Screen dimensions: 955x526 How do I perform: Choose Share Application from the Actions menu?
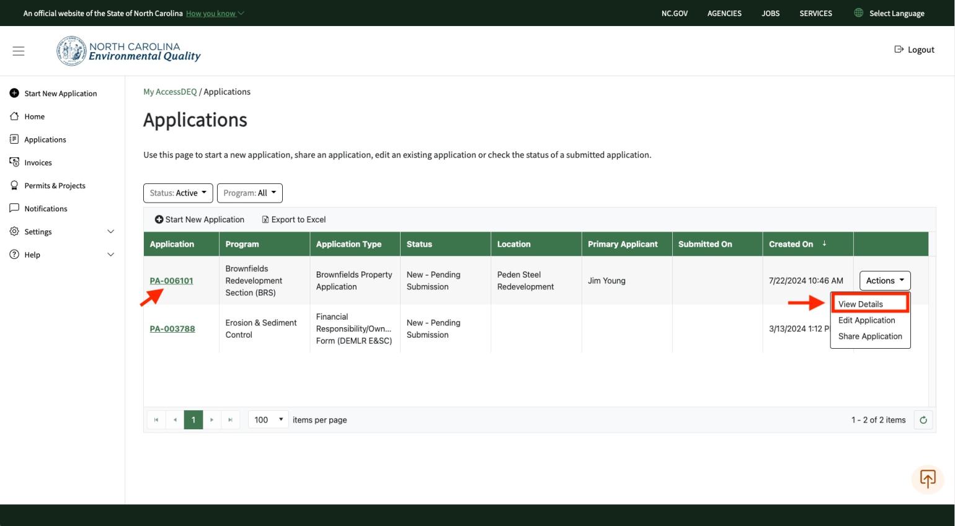click(x=869, y=336)
